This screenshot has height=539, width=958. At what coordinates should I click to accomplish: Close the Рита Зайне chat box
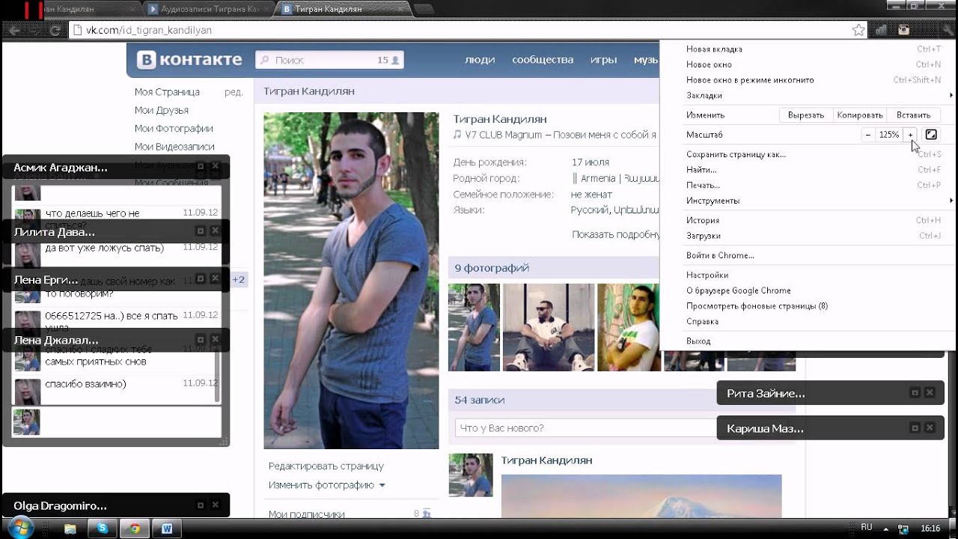click(x=930, y=392)
